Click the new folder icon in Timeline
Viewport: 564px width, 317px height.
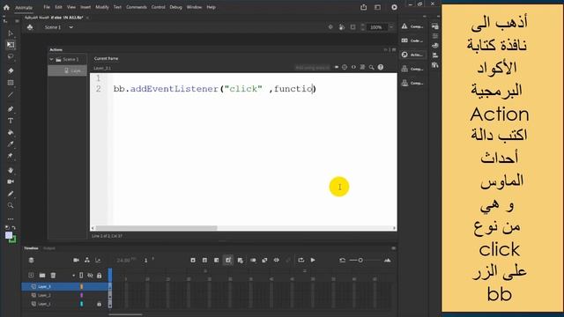(42, 276)
